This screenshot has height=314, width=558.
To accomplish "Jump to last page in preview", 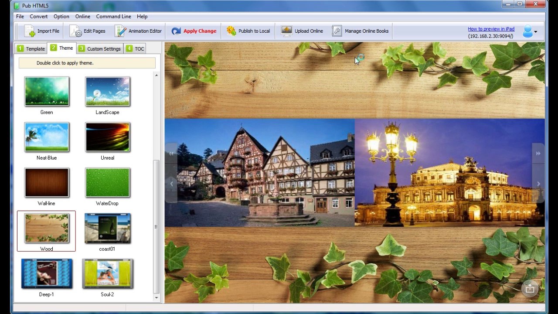I will tap(538, 154).
